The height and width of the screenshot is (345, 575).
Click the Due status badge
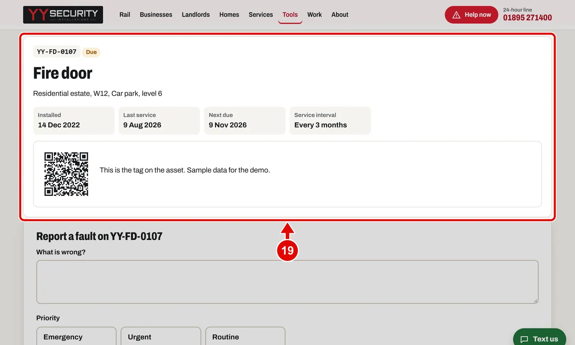(x=91, y=52)
